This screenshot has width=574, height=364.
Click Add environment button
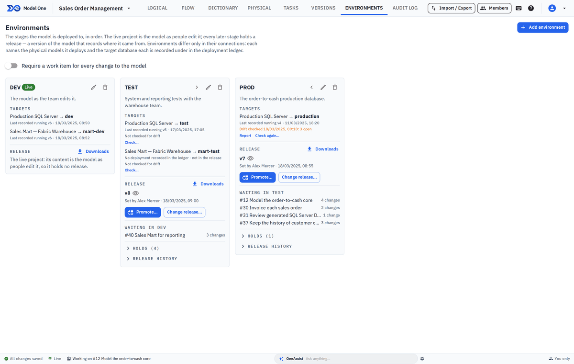542,27
